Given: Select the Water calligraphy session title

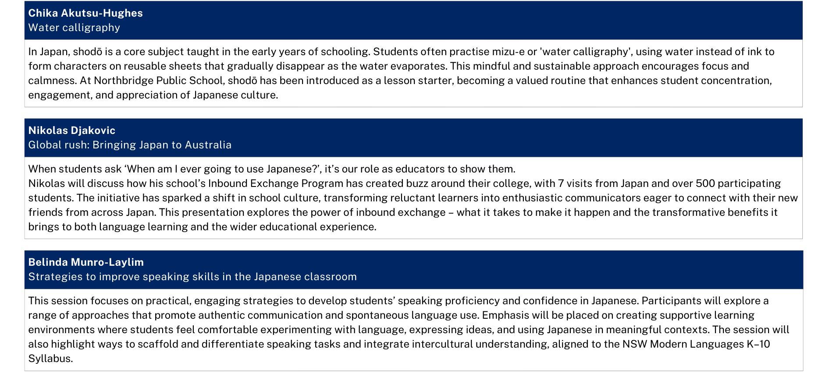Looking at the screenshot, I should (74, 28).
